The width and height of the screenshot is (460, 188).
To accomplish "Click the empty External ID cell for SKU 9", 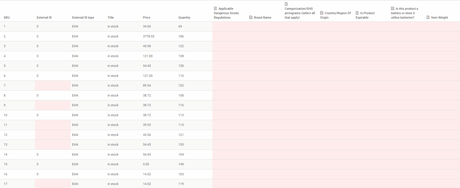I will coord(53,105).
